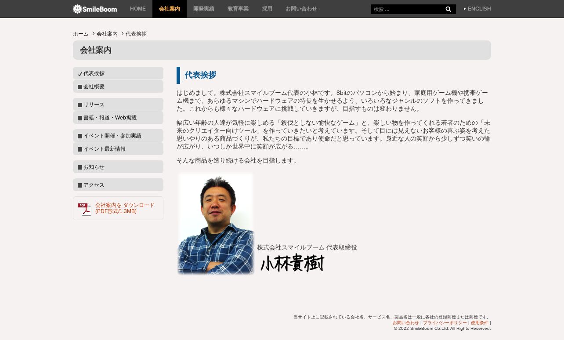Image resolution: width=564 pixels, height=340 pixels.
Task: Open 書籍・報道・Web掲載 in the sidebar
Action: coord(118,118)
